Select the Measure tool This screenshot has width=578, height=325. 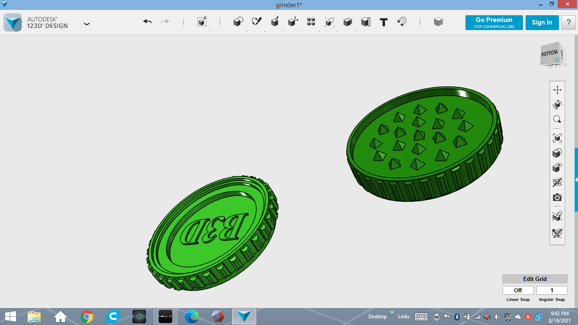click(x=366, y=22)
